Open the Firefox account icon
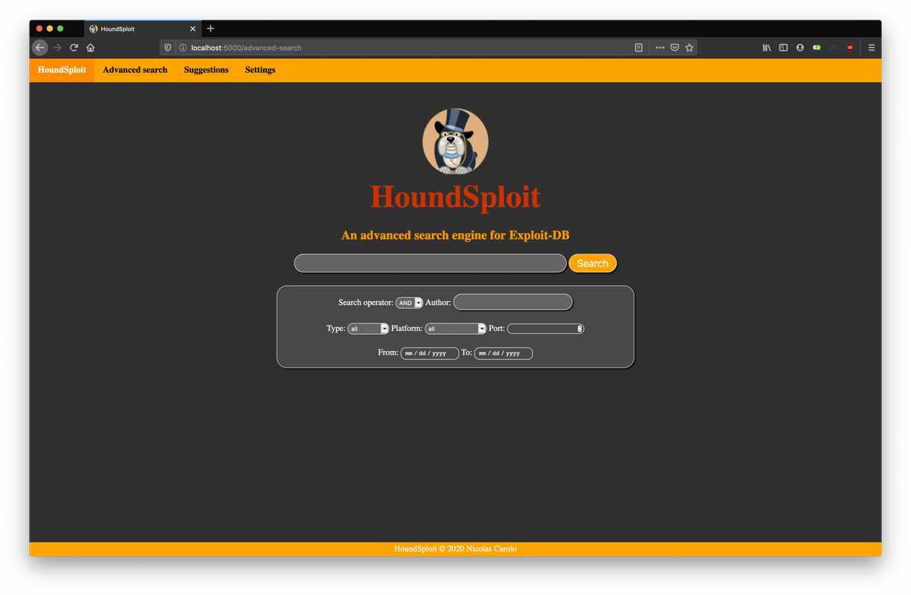 pyautogui.click(x=800, y=48)
